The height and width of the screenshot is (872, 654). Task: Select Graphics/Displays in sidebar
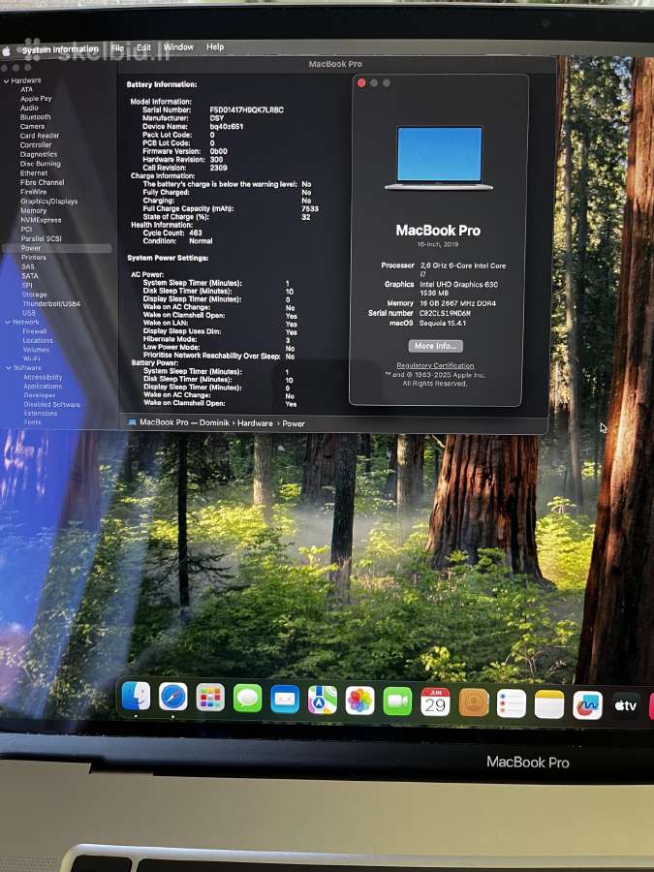coord(49,202)
